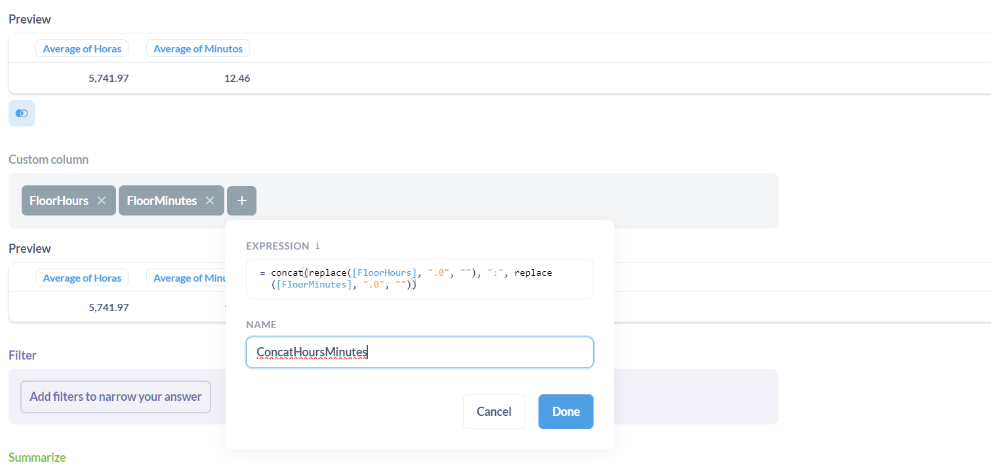Open expression help via the info icon
The height and width of the screenshot is (467, 991).
tap(317, 246)
